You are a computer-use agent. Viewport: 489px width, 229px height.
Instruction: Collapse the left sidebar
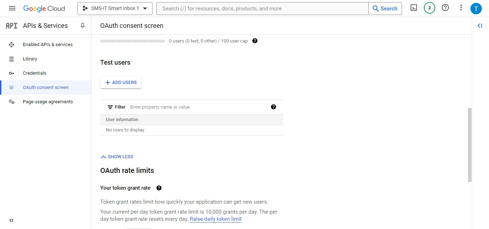(x=11, y=220)
